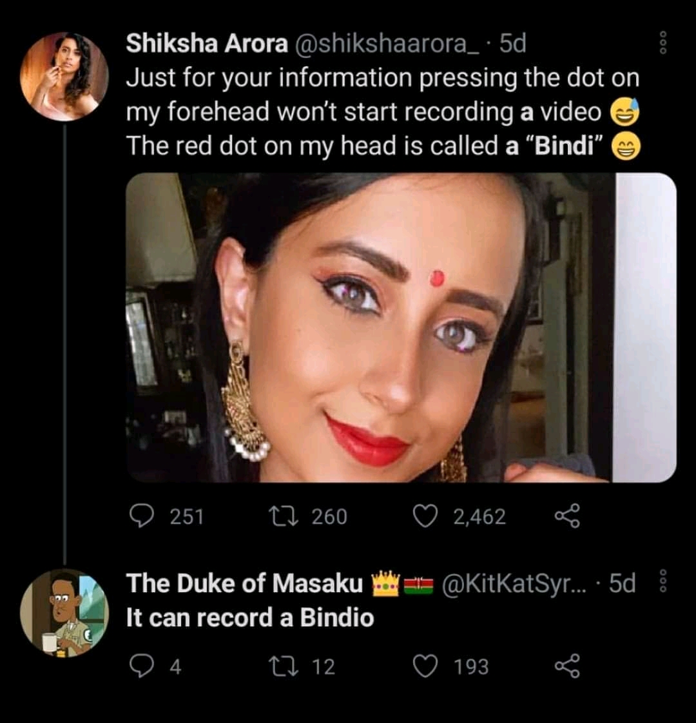Open the 'It can record a Bindio' reply text
This screenshot has width=696, height=723.
(x=250, y=617)
